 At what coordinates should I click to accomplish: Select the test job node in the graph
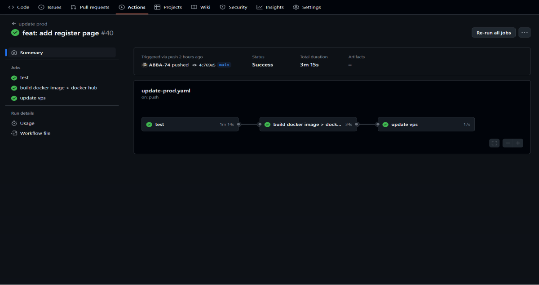tap(190, 124)
